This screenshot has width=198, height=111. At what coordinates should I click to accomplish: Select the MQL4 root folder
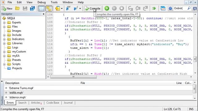11,18
